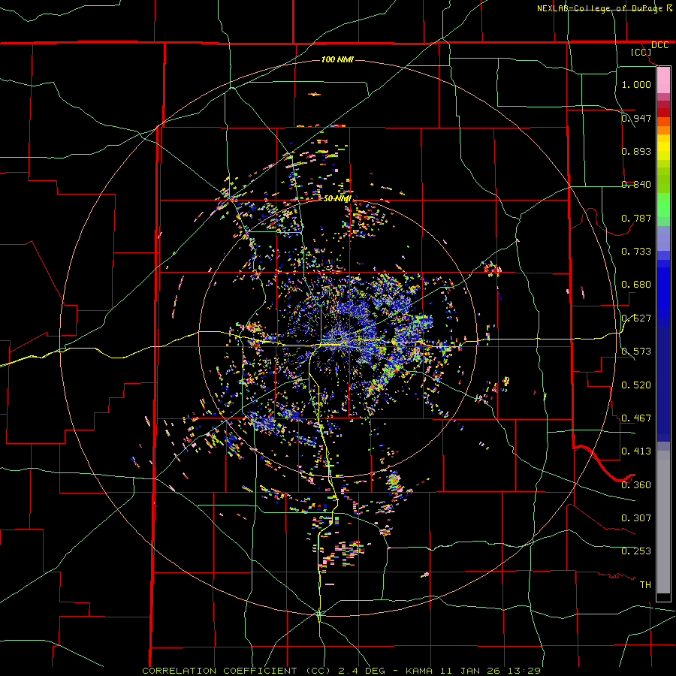Click the gray lower segment of color bar
The width and height of the screenshot is (676, 676).
point(663,522)
